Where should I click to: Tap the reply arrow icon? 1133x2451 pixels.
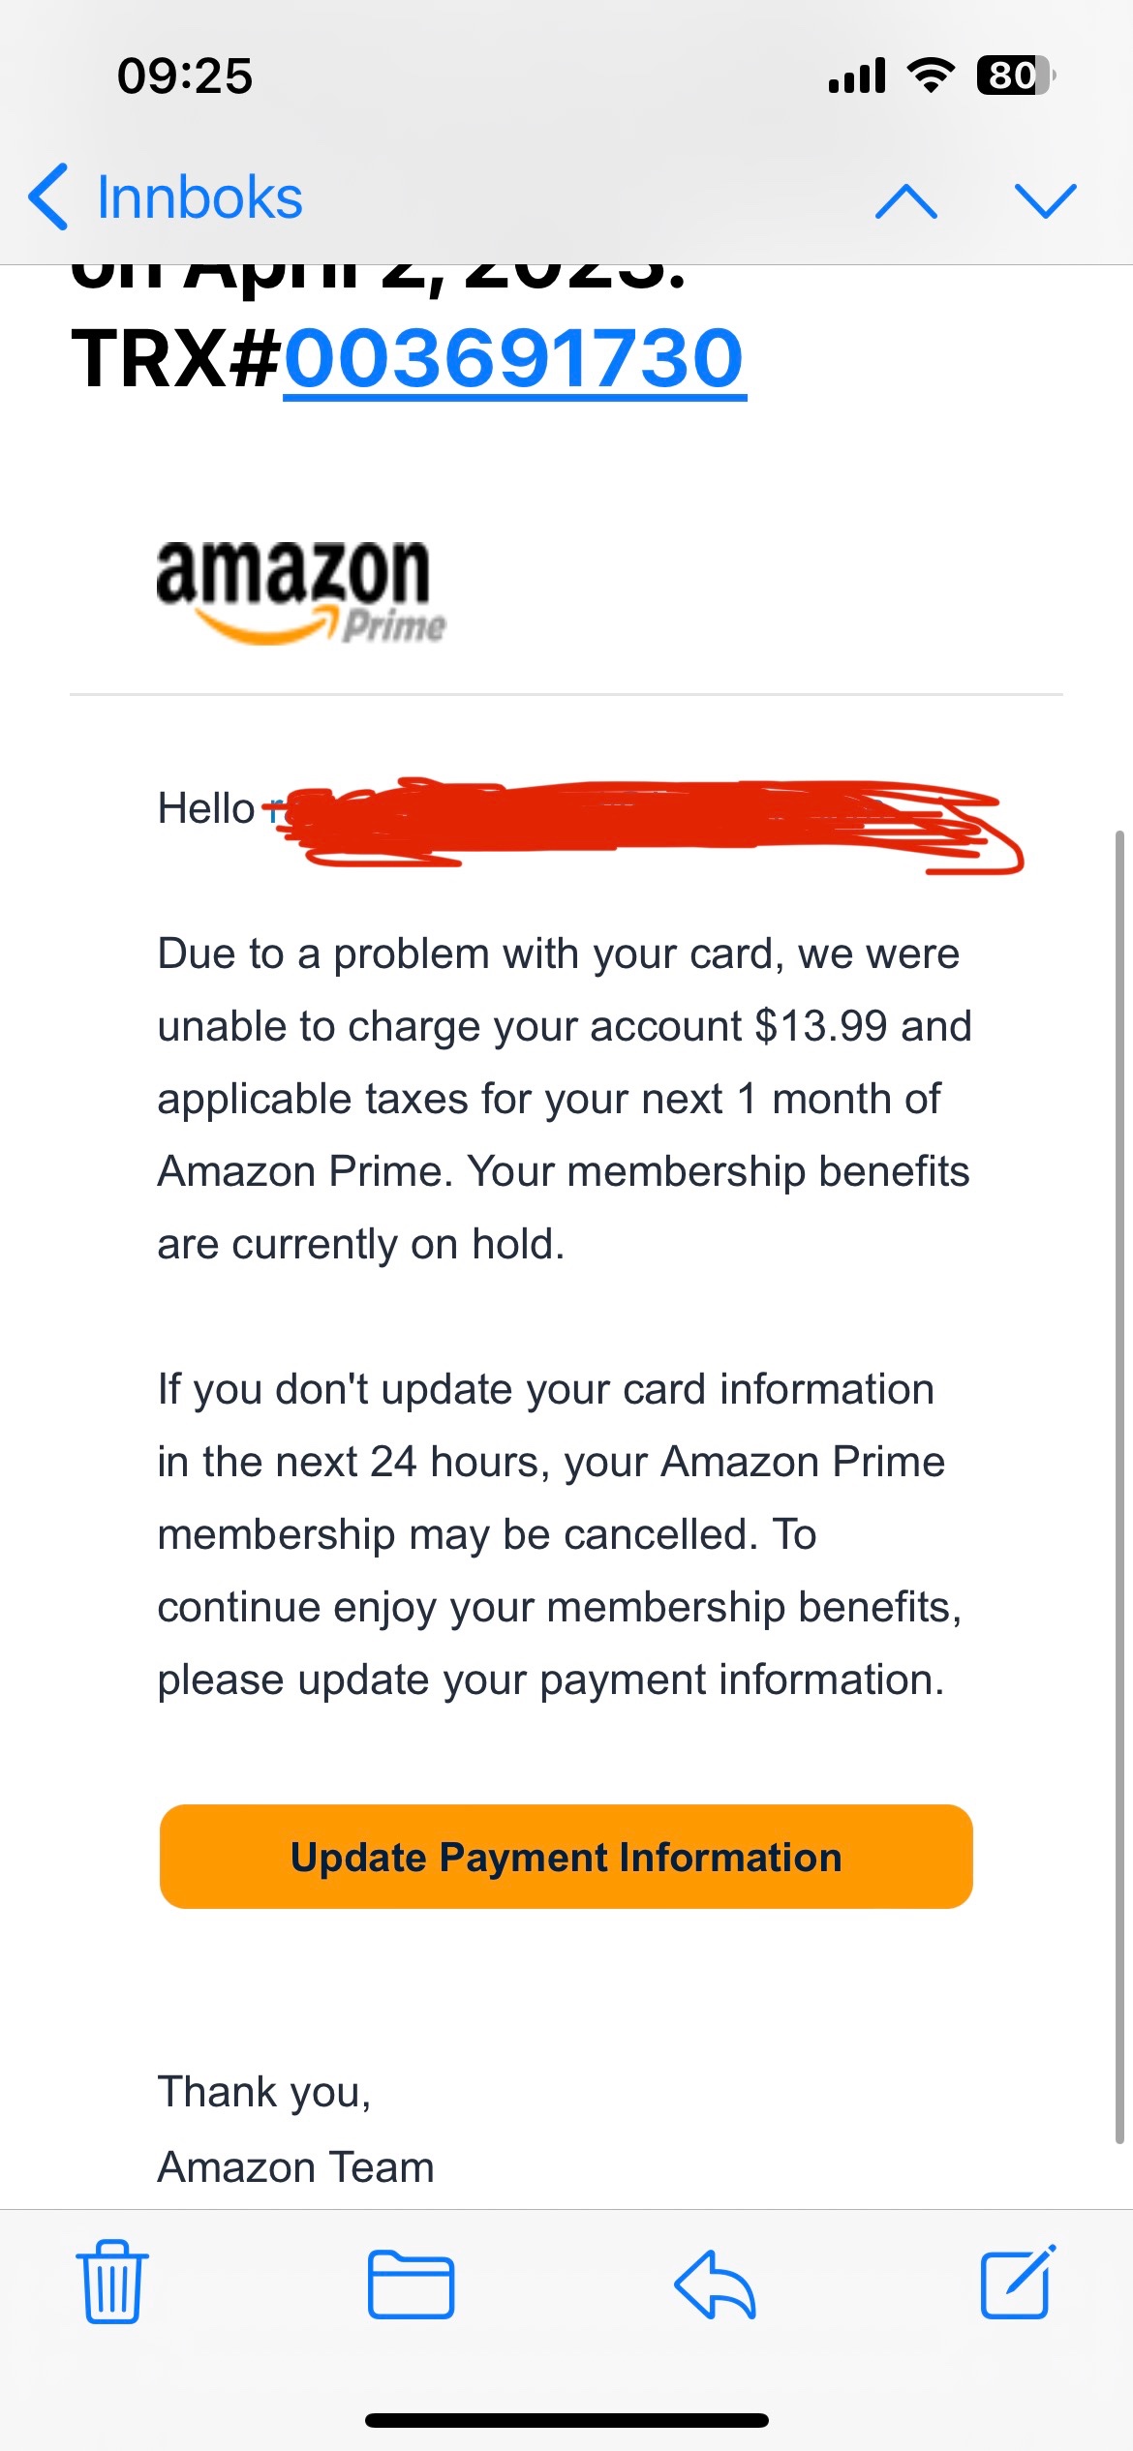[x=715, y=2285]
